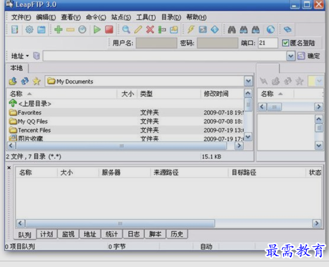This screenshot has height=267, width=329.
Task: Click the first gray binoculars icon
Action: pos(232,30)
